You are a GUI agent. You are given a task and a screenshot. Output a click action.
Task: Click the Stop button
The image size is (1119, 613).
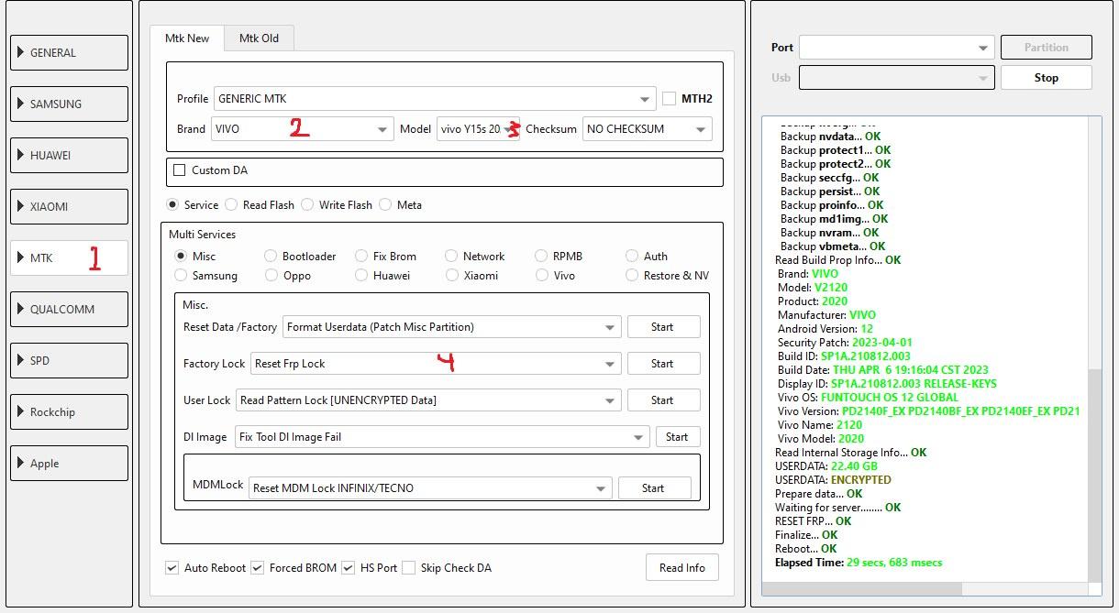point(1046,78)
